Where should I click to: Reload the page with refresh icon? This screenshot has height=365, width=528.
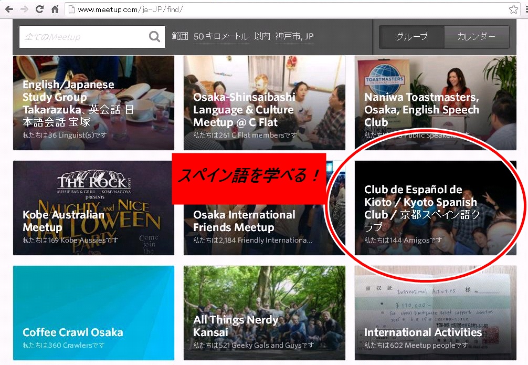pos(39,9)
